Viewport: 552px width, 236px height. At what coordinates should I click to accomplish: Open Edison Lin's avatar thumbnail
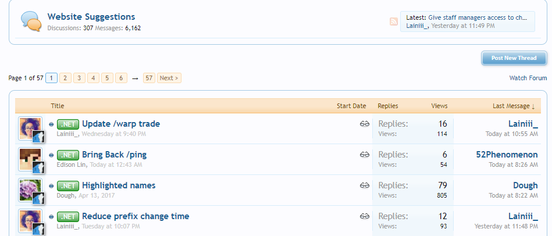pos(30,159)
